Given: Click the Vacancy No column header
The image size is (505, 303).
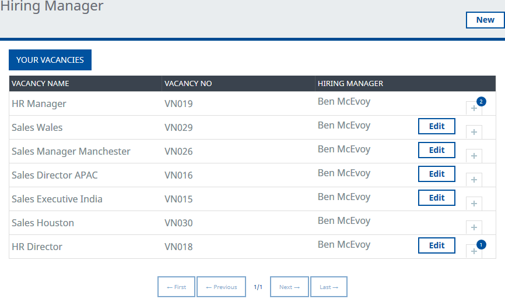Looking at the screenshot, I should (188, 84).
